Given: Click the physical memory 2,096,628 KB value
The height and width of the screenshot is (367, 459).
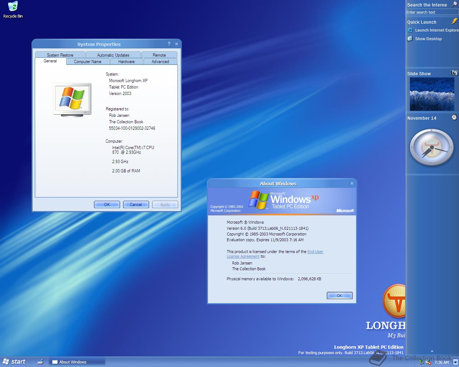Looking at the screenshot, I should pyautogui.click(x=309, y=278).
